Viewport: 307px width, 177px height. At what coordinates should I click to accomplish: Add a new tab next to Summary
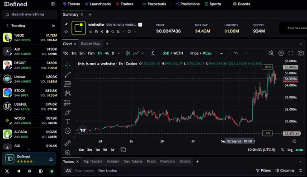90,14
